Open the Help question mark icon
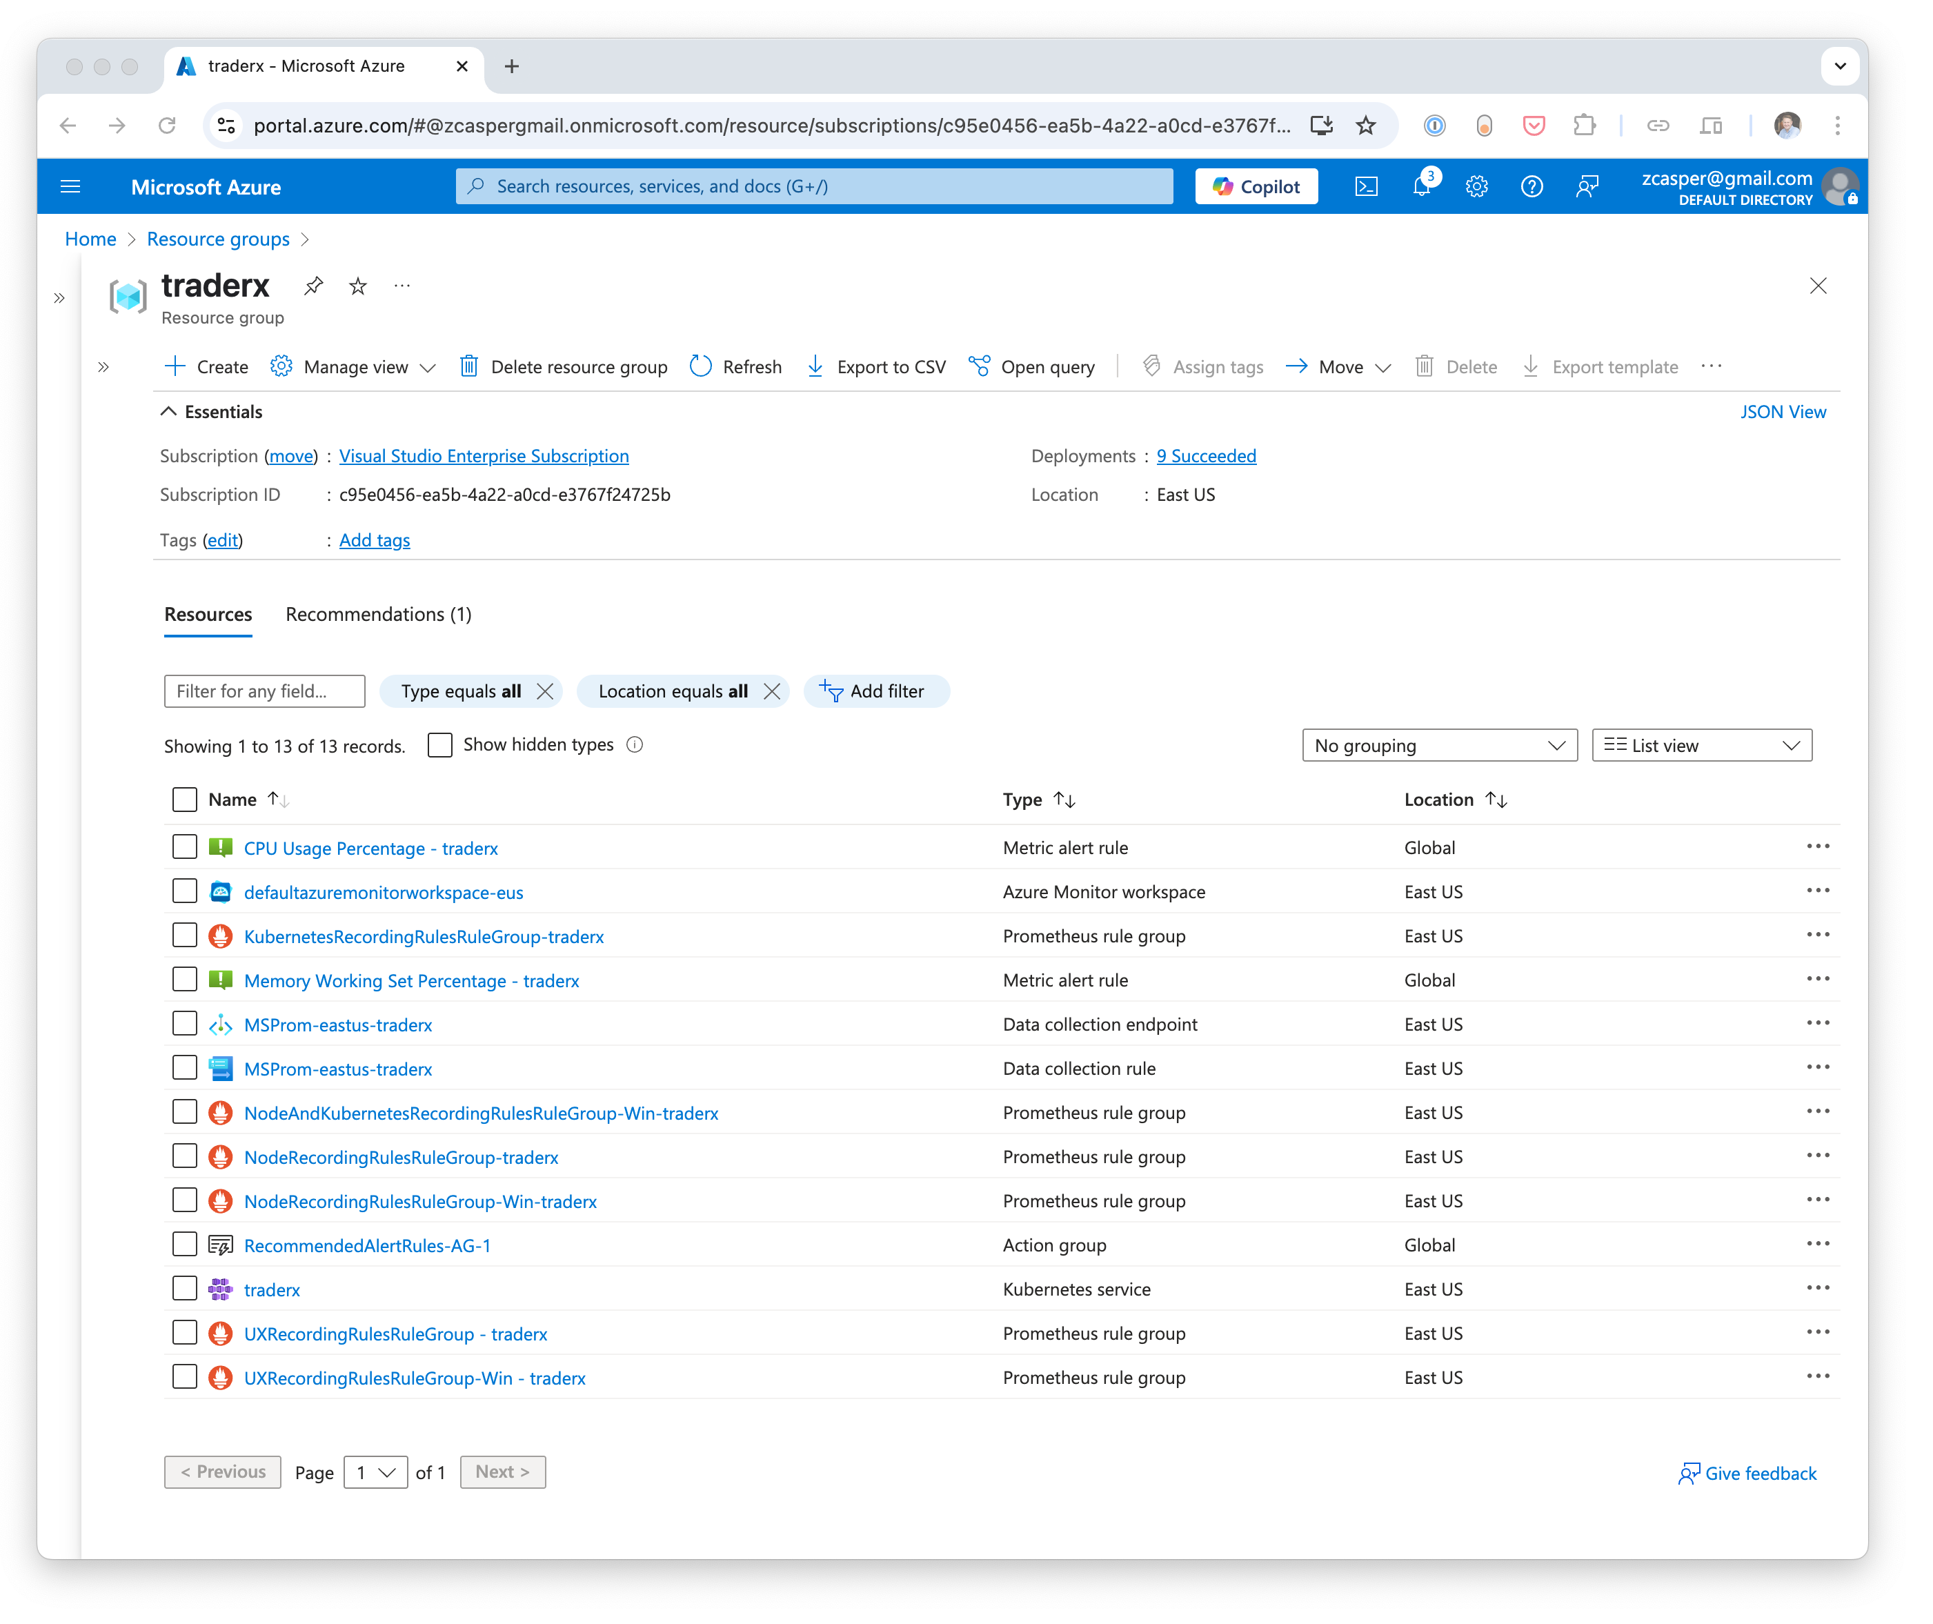 coord(1531,187)
